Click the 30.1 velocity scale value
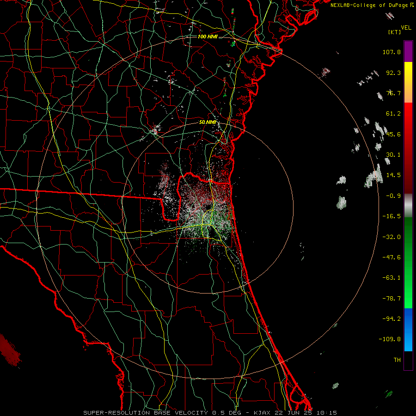Image resolution: width=416 pixels, height=416 pixels. tap(393, 155)
